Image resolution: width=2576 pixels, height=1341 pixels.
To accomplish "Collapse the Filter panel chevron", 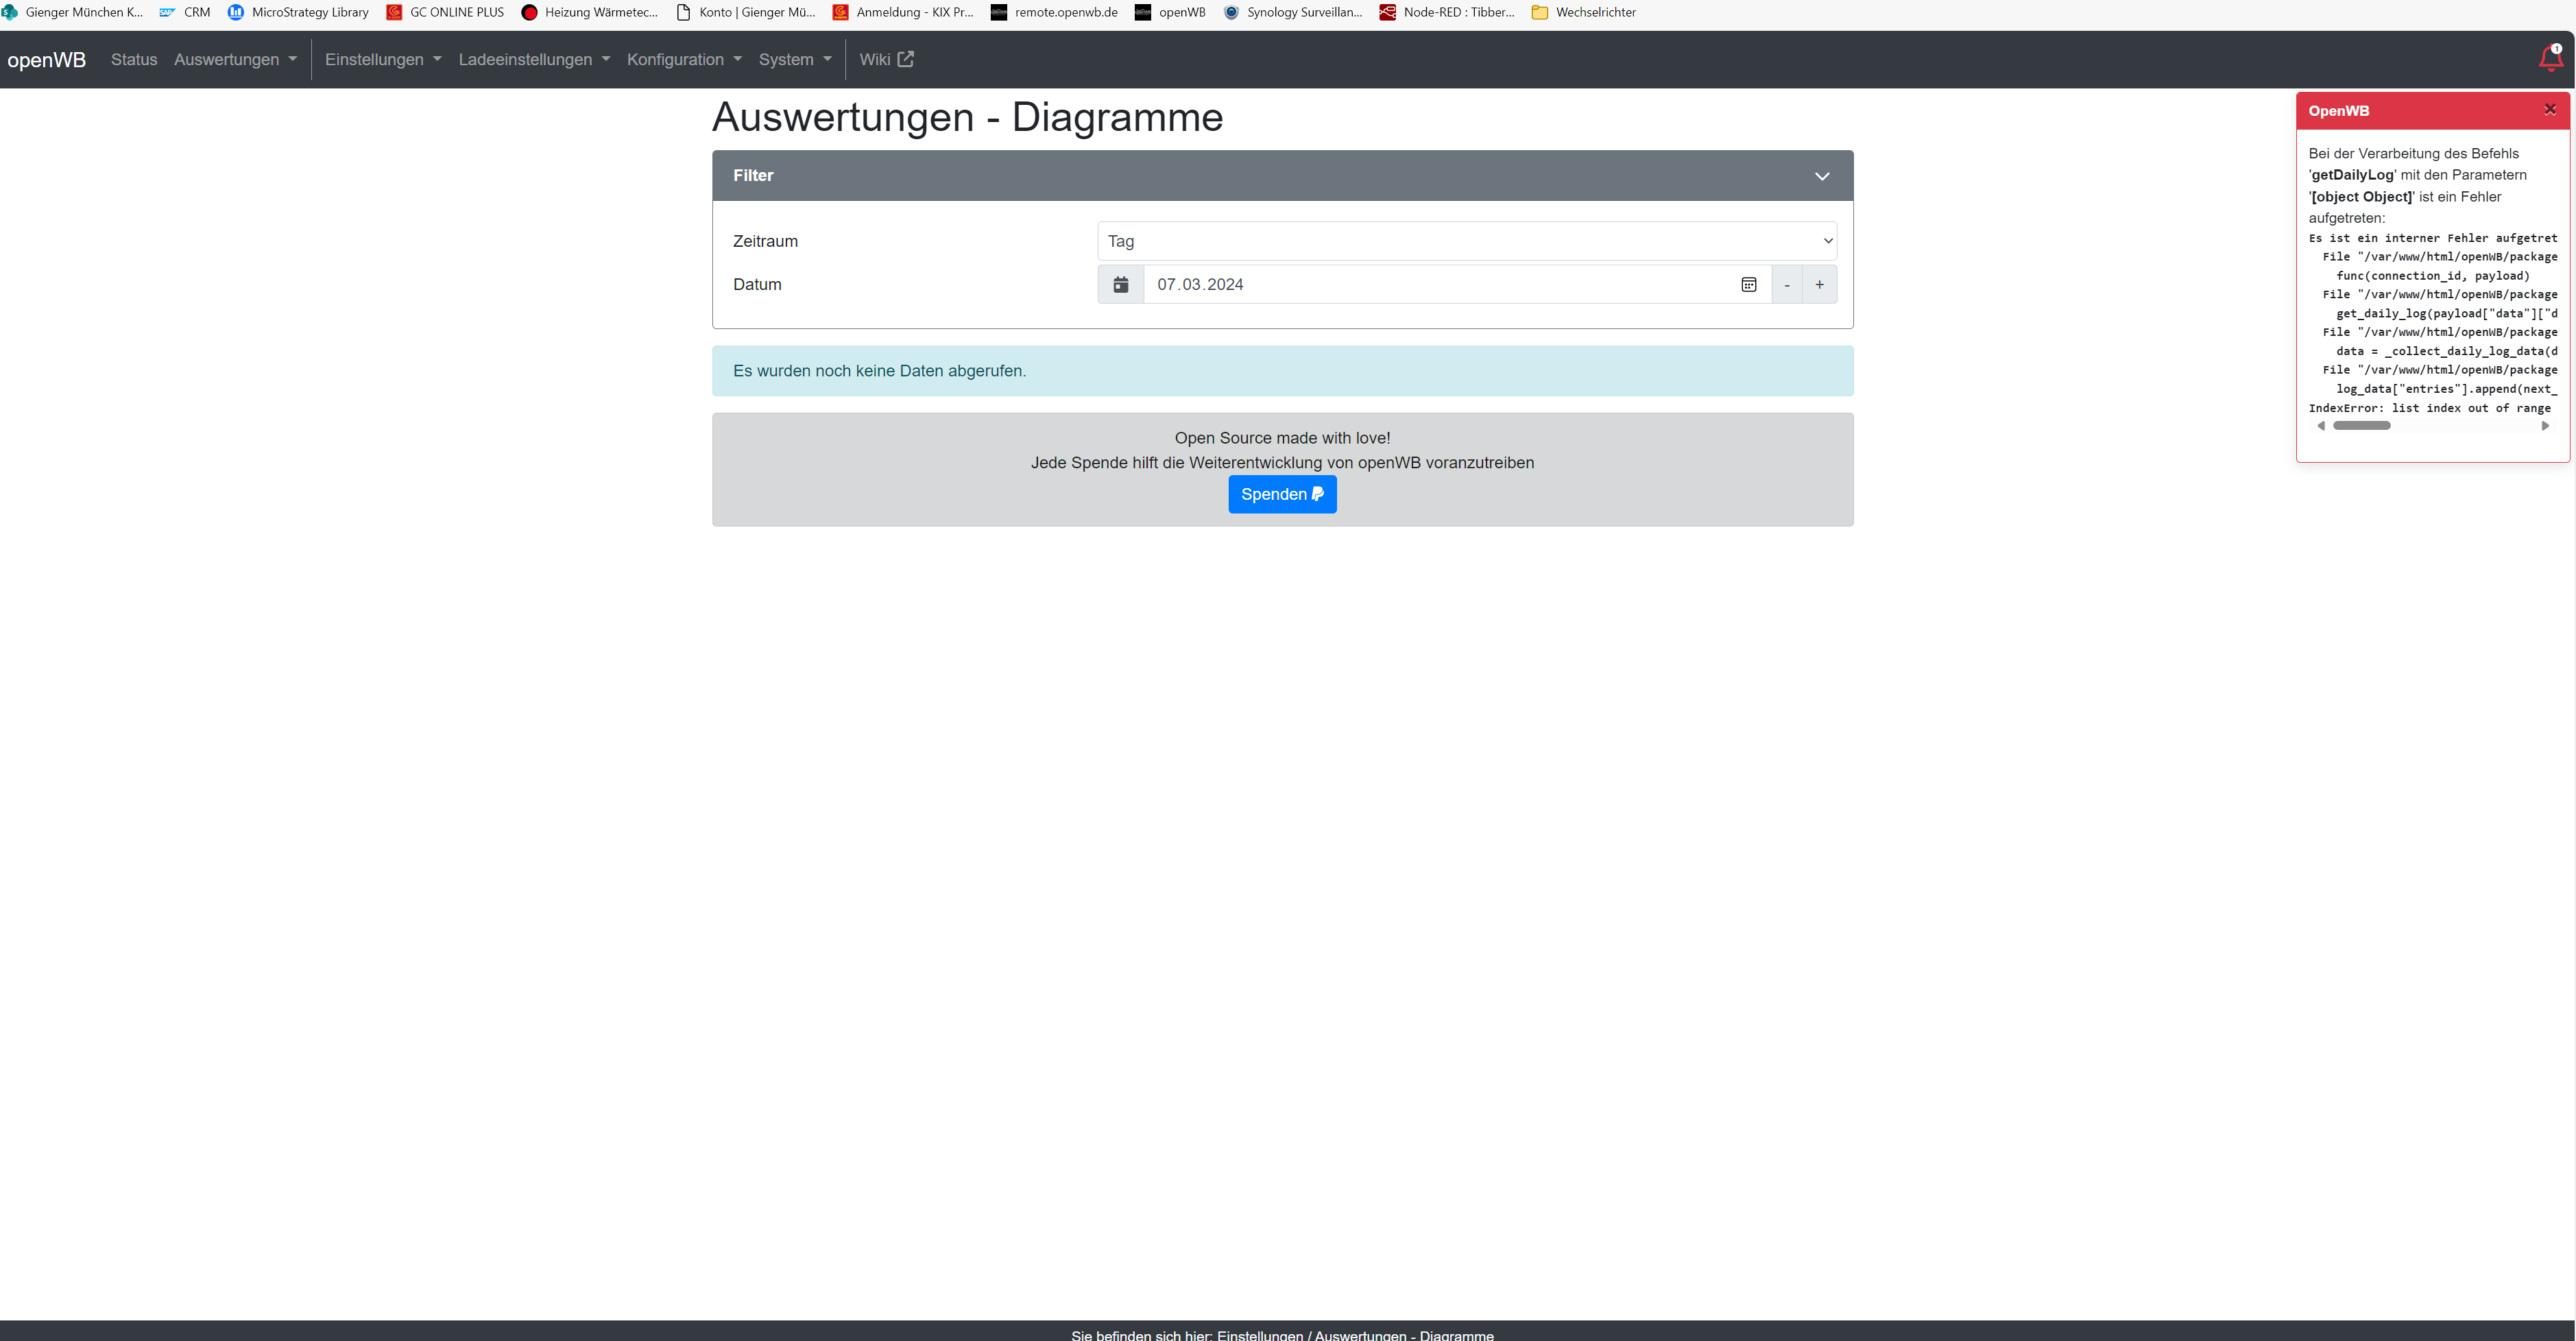I will pos(1821,176).
